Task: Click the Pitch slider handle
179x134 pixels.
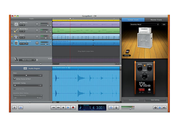Action: click(x=26, y=75)
